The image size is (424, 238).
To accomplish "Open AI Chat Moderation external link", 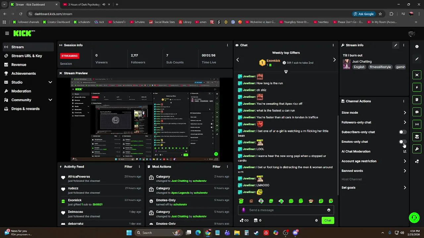I will pos(405,151).
